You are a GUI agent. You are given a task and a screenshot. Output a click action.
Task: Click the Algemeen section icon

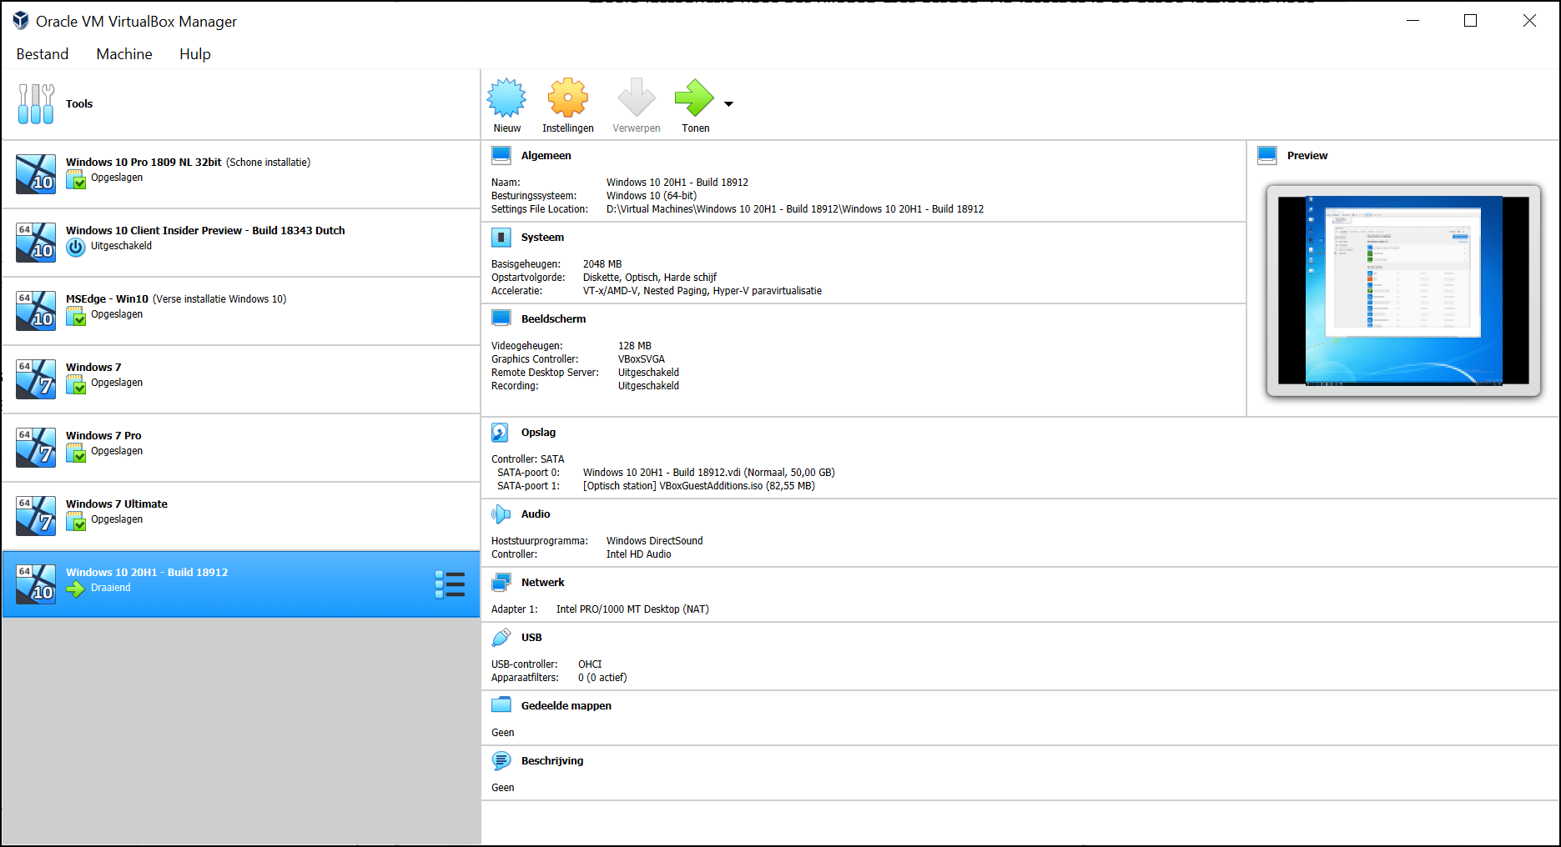(x=501, y=156)
